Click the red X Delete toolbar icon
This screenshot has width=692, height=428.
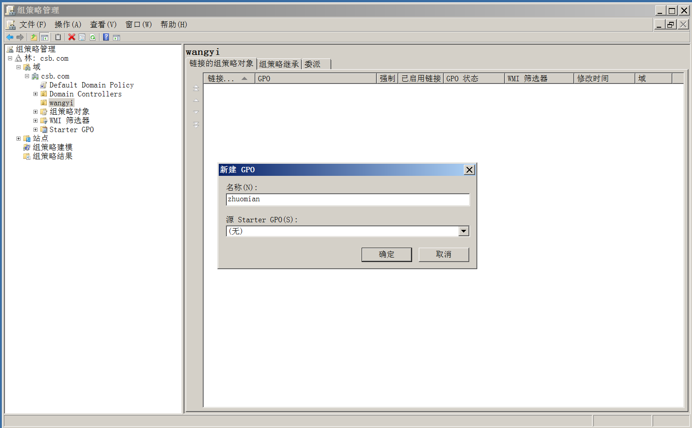coord(71,37)
